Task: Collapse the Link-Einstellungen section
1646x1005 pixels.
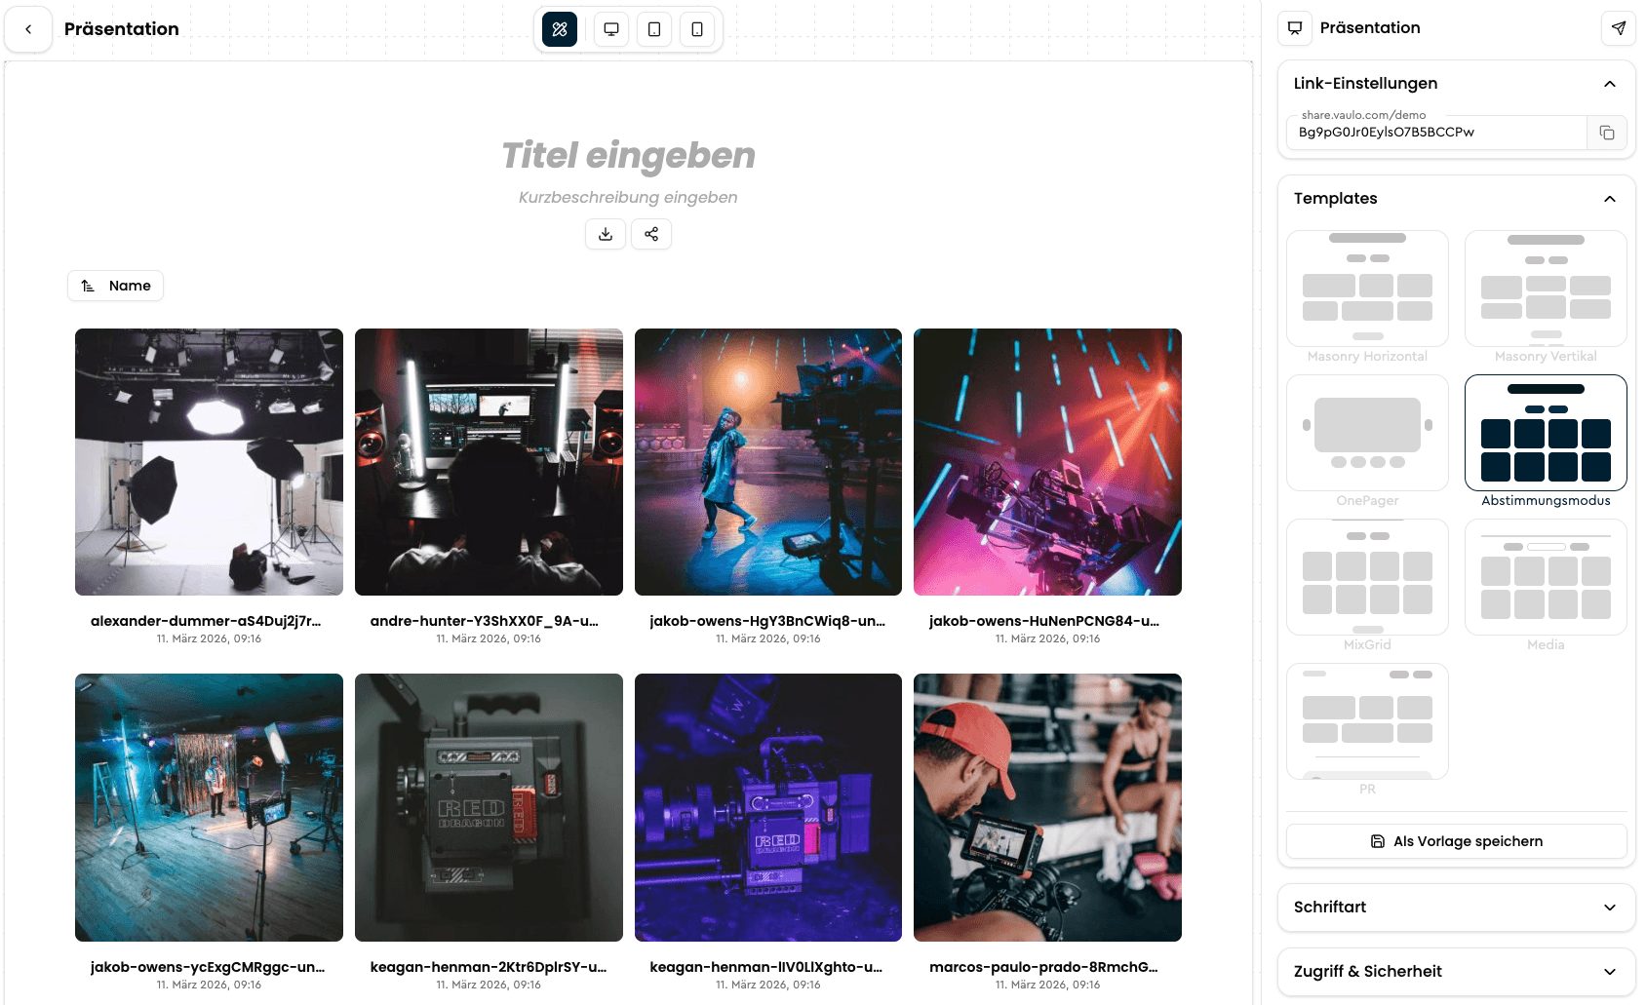Action: coord(1610,84)
